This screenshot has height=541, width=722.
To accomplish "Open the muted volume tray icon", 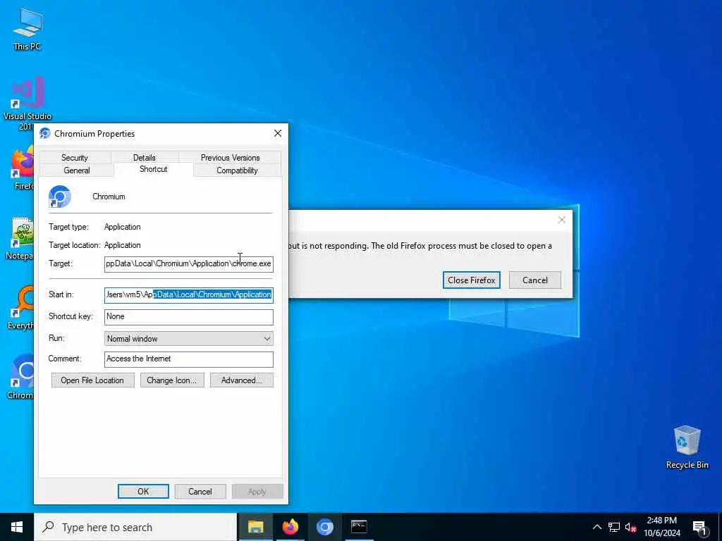I will [x=630, y=527].
